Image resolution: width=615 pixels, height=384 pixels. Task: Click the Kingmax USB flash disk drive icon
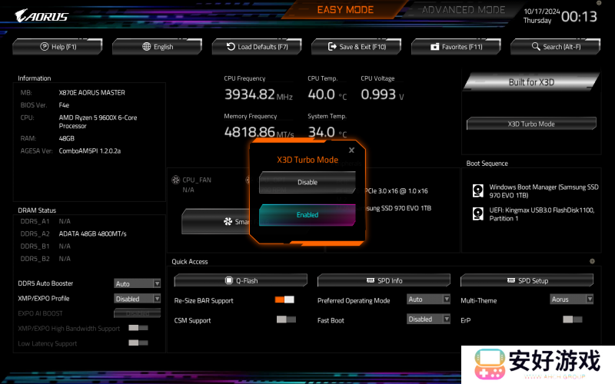point(477,214)
